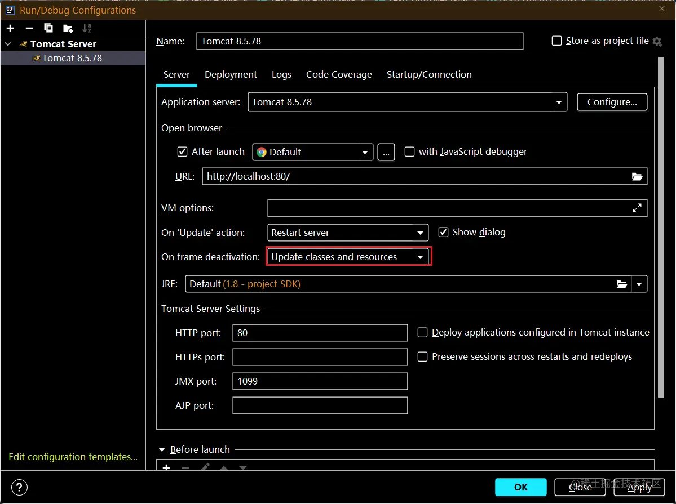Click the OK button
Screen dimensions: 676x504
(x=521, y=487)
